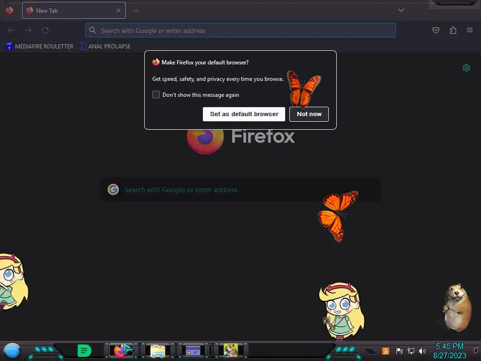The image size is (481, 361).
Task: Click the new tab page Google search box
Action: (x=240, y=190)
